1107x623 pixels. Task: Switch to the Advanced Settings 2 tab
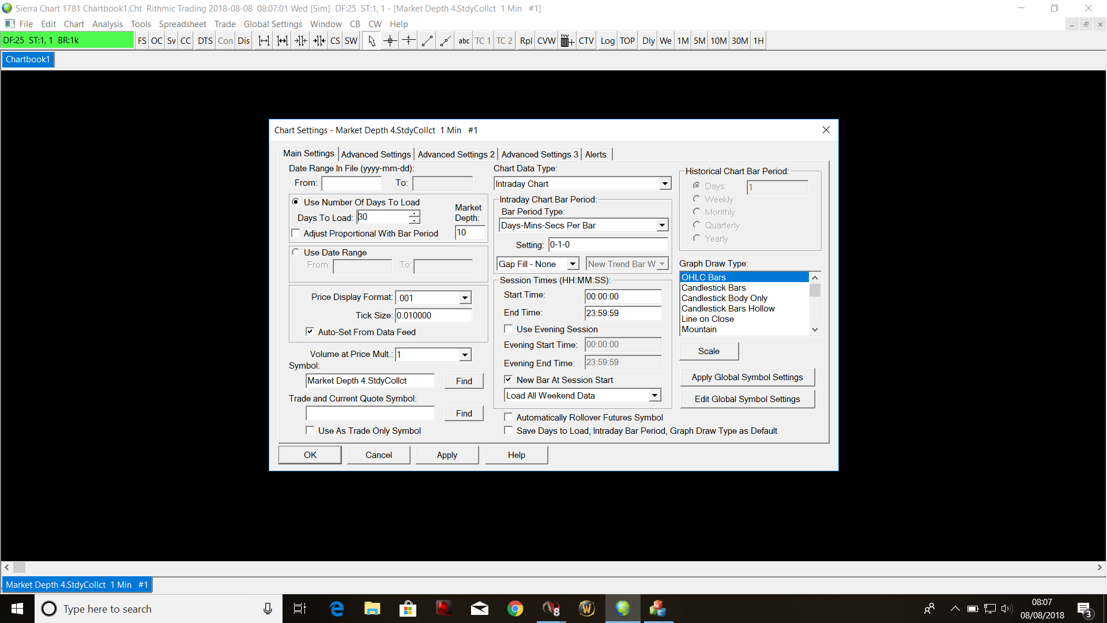455,154
